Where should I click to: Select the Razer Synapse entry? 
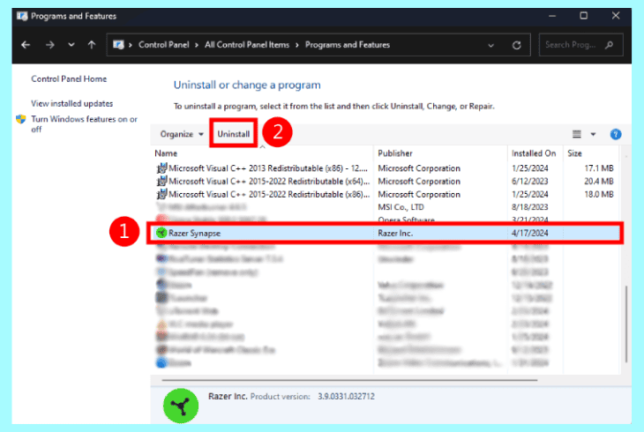385,234
